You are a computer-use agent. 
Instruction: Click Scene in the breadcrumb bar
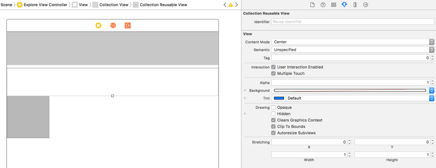(x=6, y=5)
